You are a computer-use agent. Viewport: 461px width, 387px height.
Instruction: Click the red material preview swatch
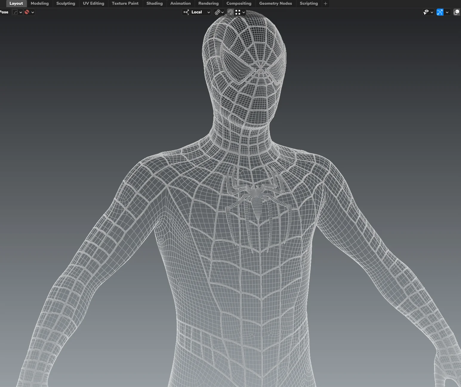[x=27, y=12]
